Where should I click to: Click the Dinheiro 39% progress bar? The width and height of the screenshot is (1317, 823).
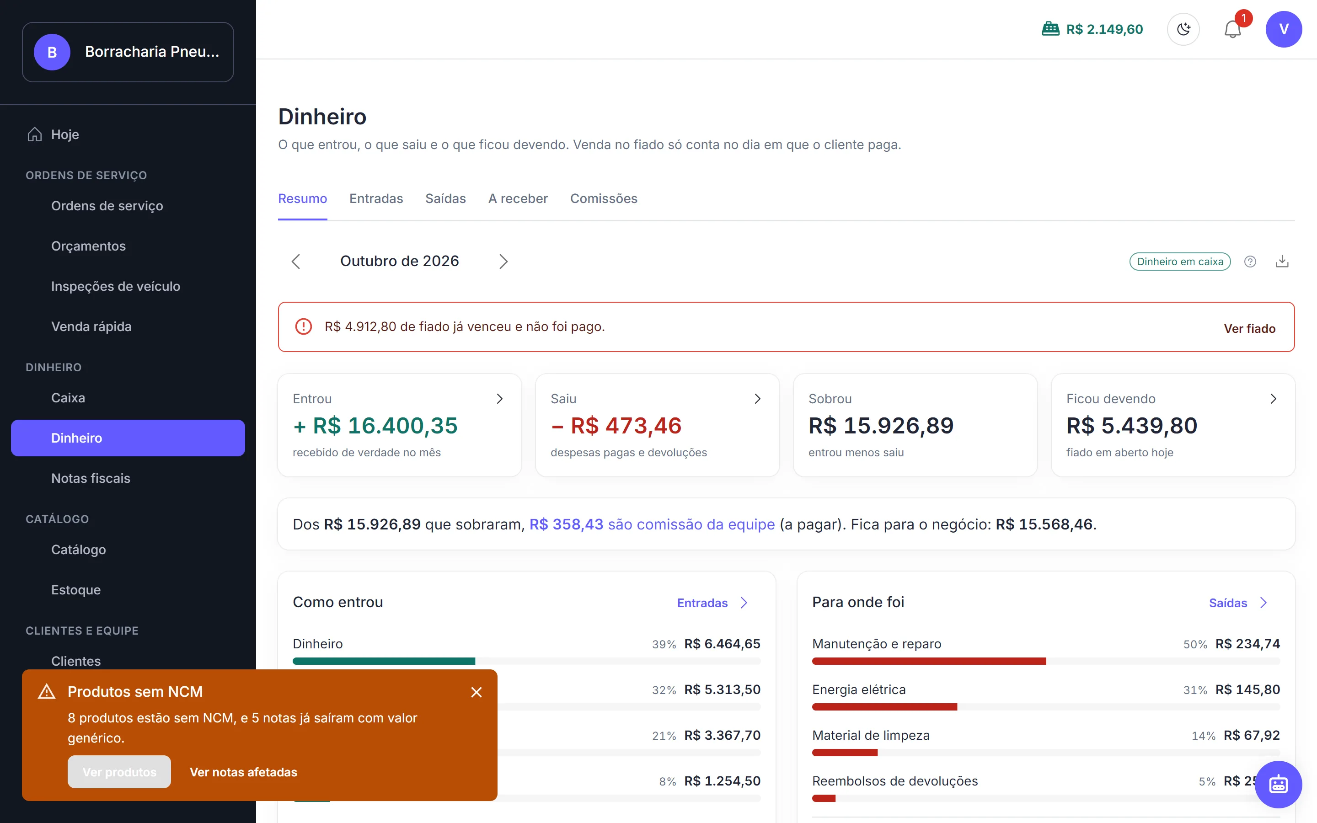[x=526, y=661]
